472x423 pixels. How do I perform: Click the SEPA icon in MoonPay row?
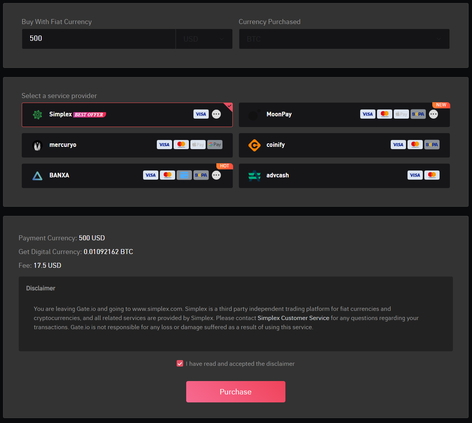coord(418,114)
